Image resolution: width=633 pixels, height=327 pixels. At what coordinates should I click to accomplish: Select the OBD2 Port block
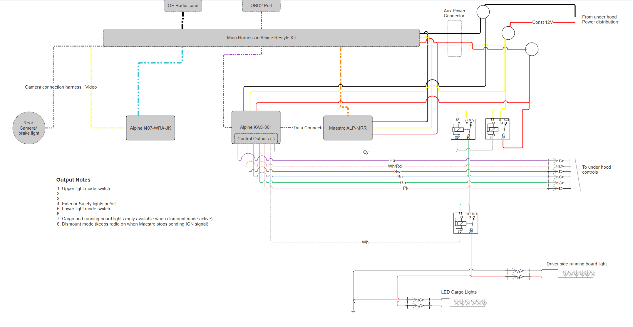[x=261, y=6]
